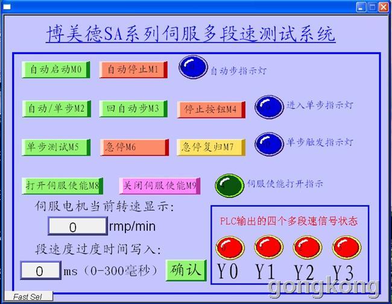The height and width of the screenshot is (304, 392).
Task: Click the motor speed rmp/min value field
Action: point(78,226)
